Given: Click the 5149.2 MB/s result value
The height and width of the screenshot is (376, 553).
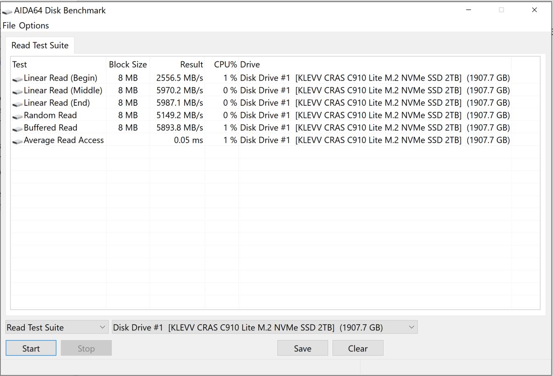Looking at the screenshot, I should [x=180, y=115].
